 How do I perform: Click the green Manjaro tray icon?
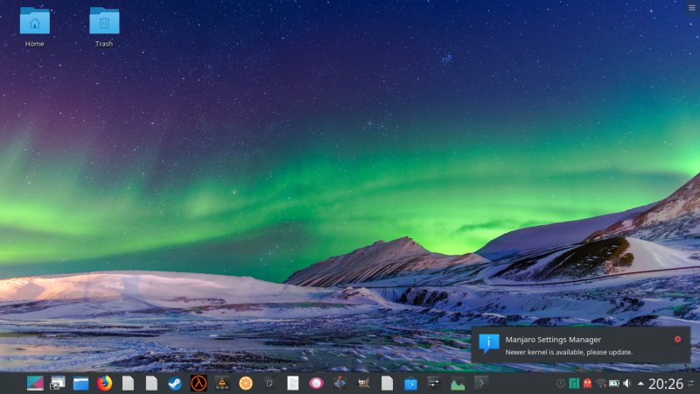coord(574,383)
